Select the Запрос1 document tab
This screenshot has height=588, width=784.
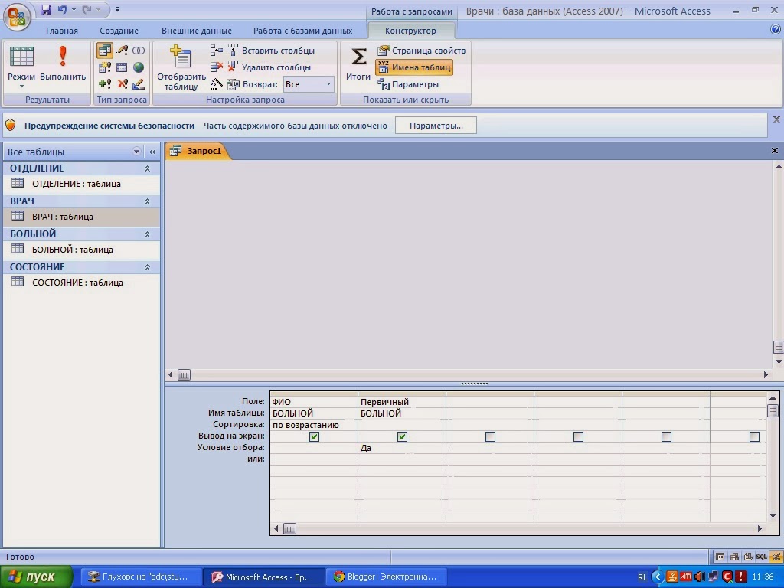coord(198,151)
